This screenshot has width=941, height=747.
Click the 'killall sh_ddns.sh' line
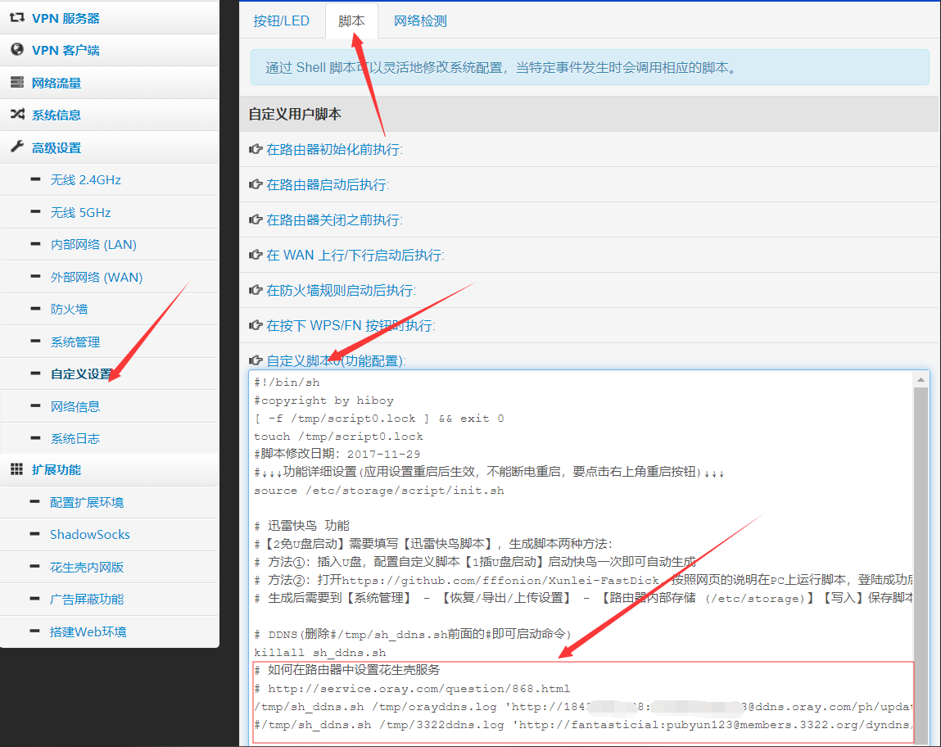click(320, 652)
